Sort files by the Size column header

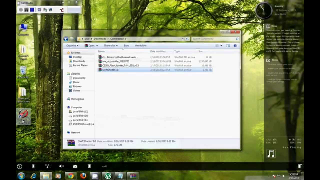(200, 51)
